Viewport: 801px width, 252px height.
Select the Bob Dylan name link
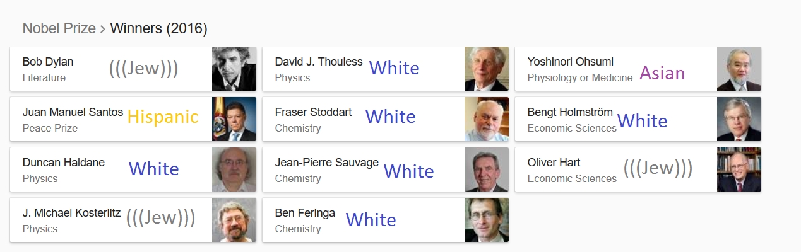click(48, 62)
